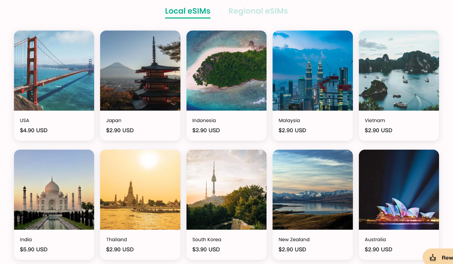Click the South Korea $3.90 USD price
This screenshot has height=264, width=453.
tap(206, 250)
